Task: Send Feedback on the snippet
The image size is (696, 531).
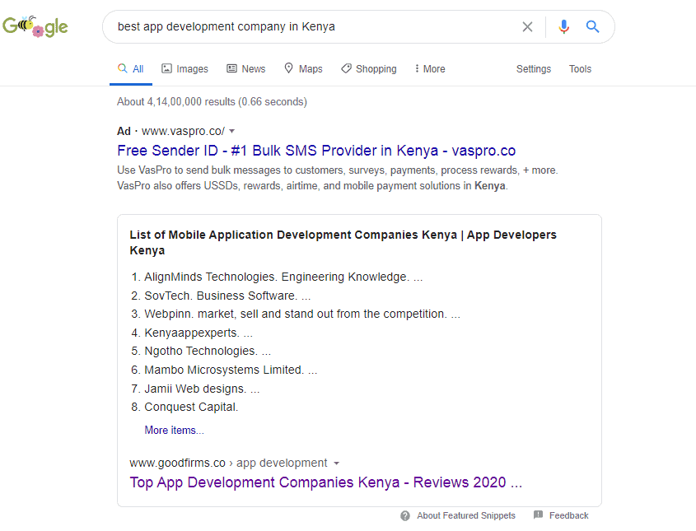Action: [568, 515]
